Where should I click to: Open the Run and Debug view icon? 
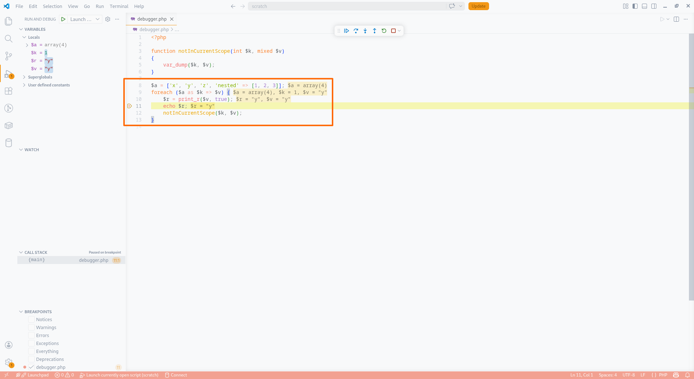coord(9,74)
